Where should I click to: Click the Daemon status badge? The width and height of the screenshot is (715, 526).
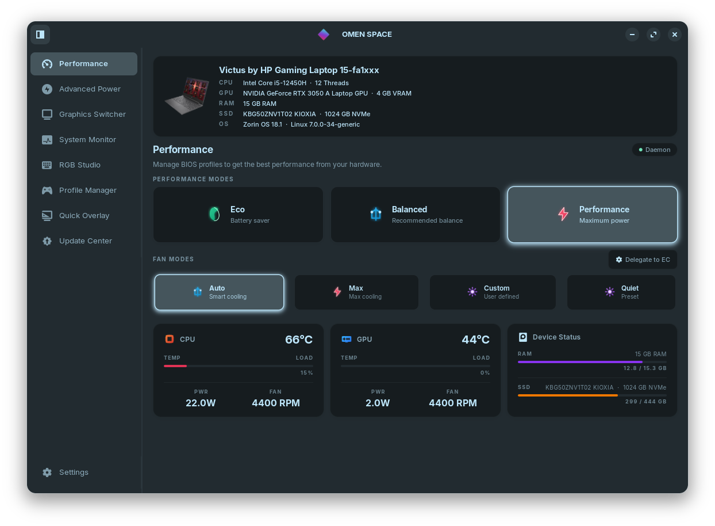[655, 150]
